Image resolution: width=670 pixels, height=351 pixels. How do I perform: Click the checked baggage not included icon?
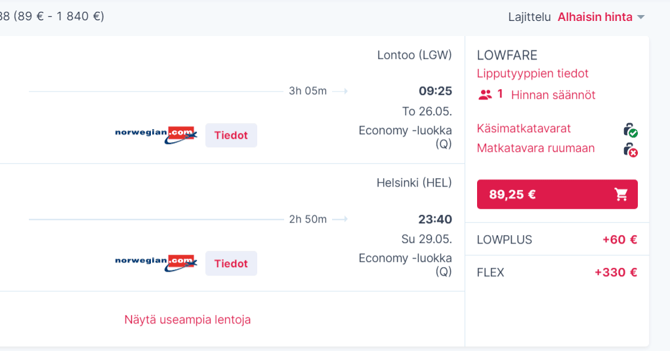[630, 150]
